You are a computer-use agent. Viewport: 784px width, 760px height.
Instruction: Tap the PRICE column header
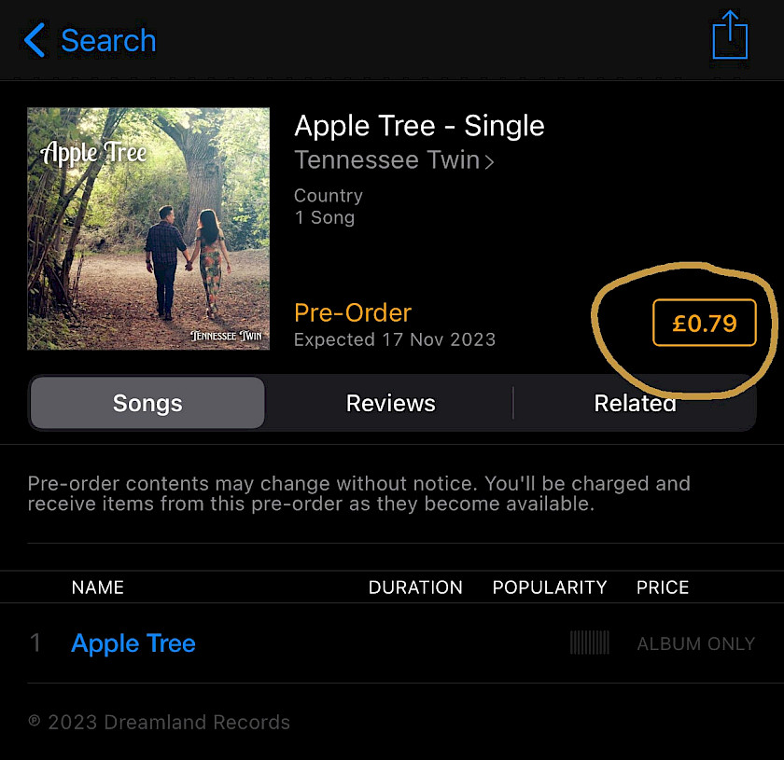663,587
